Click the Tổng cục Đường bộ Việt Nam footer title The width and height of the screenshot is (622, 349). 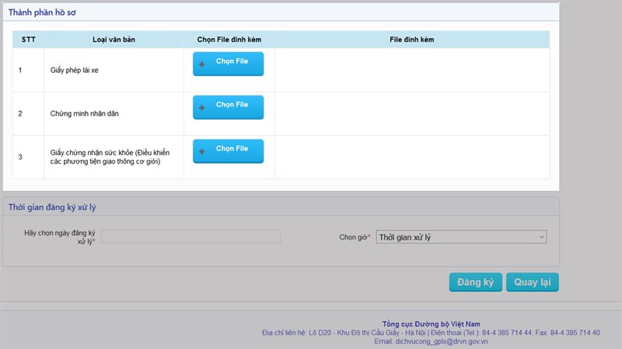[431, 323]
